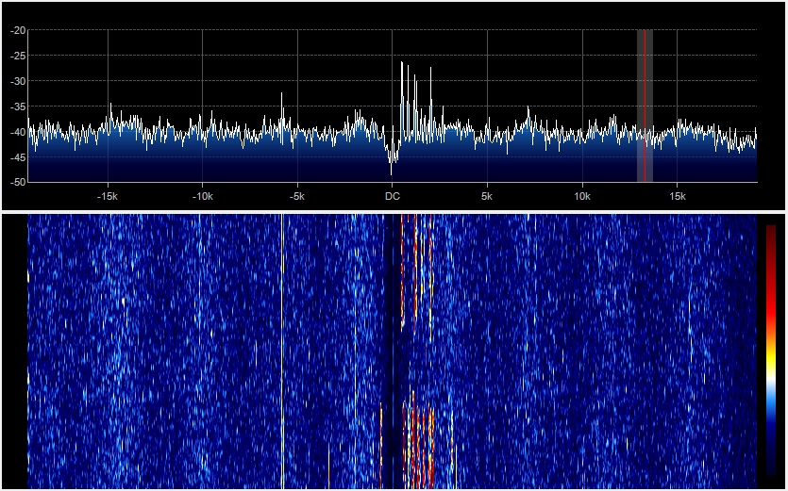The height and width of the screenshot is (491, 788).
Task: Click the divider between spectrum and waterfall
Action: tap(394, 211)
